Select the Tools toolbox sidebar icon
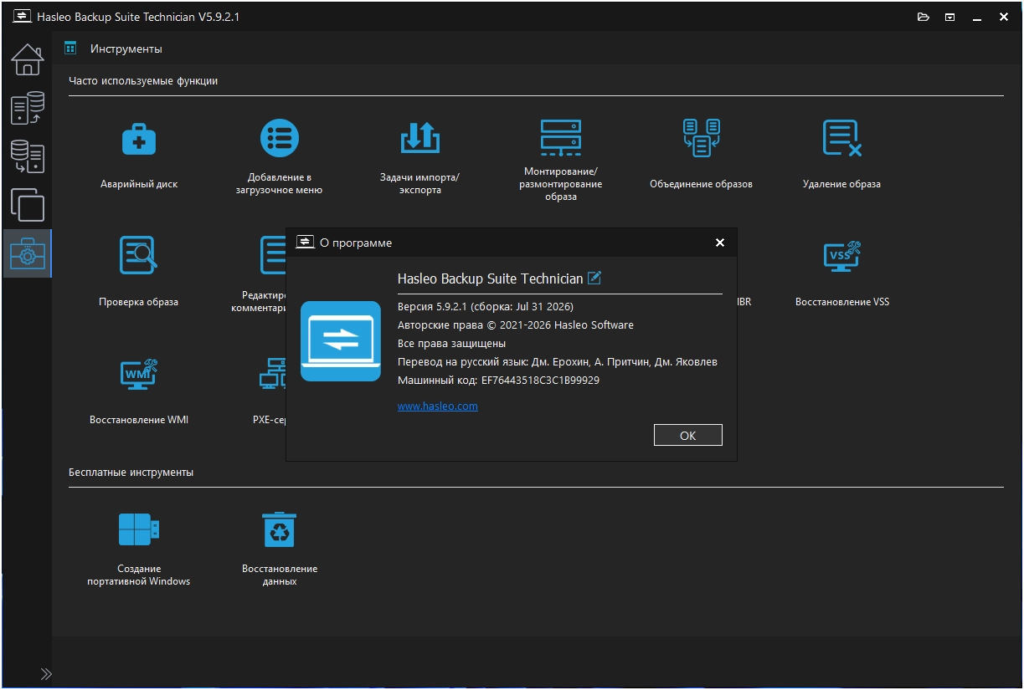Viewport: 1024px width, 690px height. (x=28, y=253)
